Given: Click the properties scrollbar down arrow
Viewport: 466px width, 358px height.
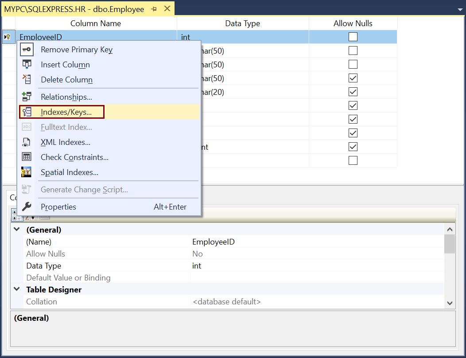Looking at the screenshot, I should click(x=450, y=303).
